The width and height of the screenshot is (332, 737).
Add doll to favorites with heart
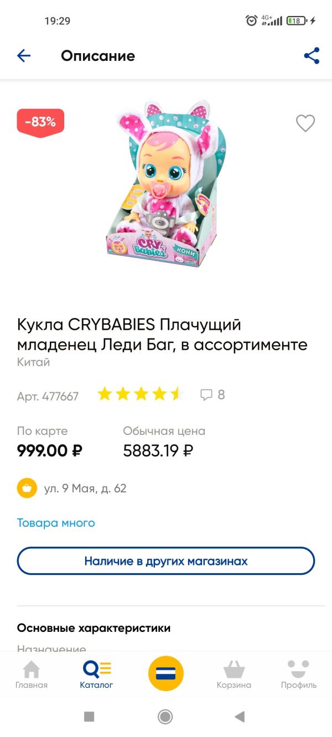click(x=305, y=123)
